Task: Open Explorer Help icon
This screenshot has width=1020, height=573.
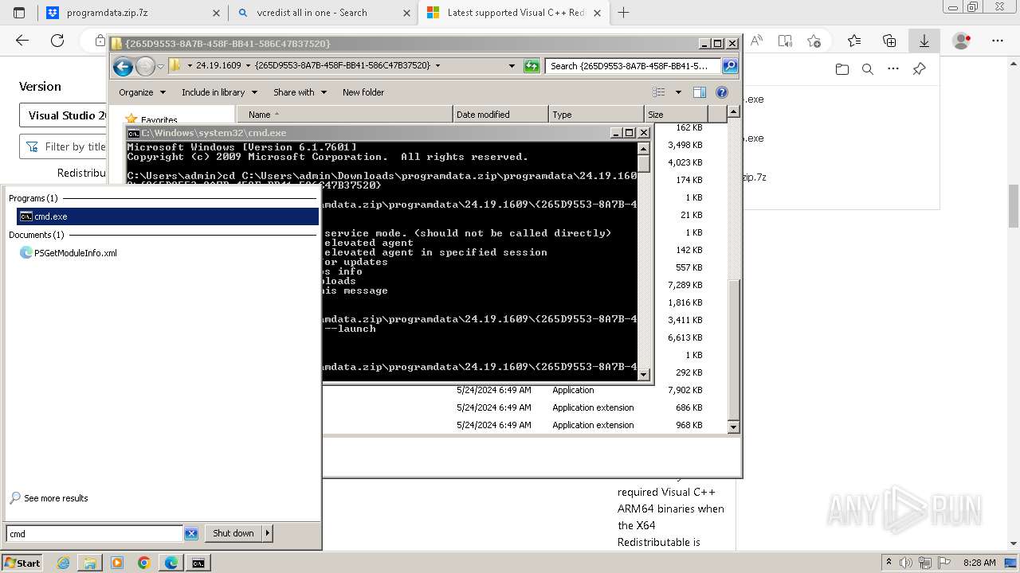Action: (722, 92)
